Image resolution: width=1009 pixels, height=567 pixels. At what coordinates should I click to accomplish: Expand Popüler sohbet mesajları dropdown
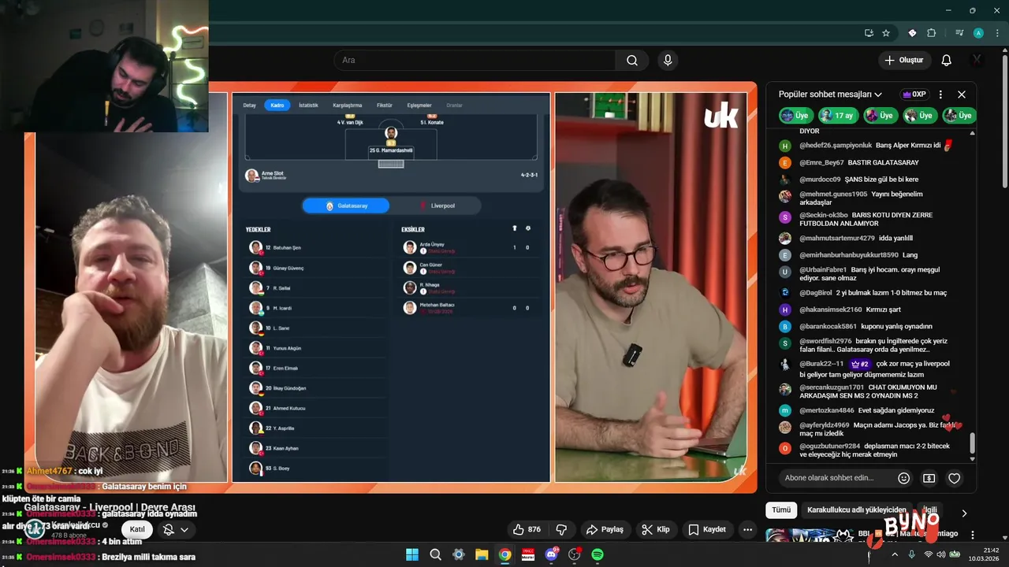coord(830,94)
